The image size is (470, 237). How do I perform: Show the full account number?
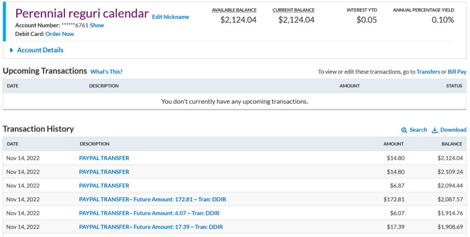click(x=97, y=25)
